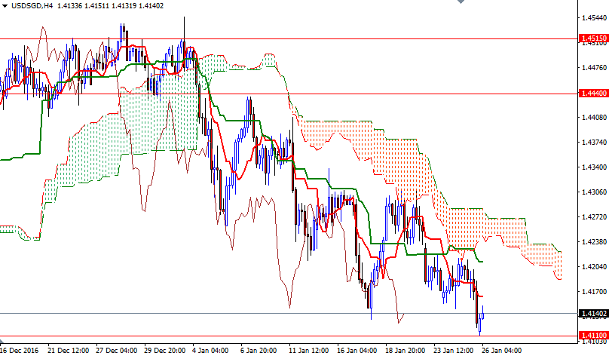The width and height of the screenshot is (609, 356).
Task: Select the red 1.45150 price level label
Action: tap(593, 38)
